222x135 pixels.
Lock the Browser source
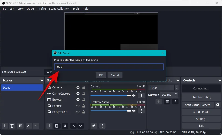coord(84,100)
